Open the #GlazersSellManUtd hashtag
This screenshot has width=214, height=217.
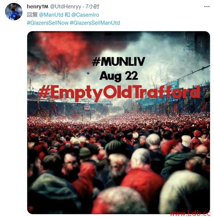[95, 23]
